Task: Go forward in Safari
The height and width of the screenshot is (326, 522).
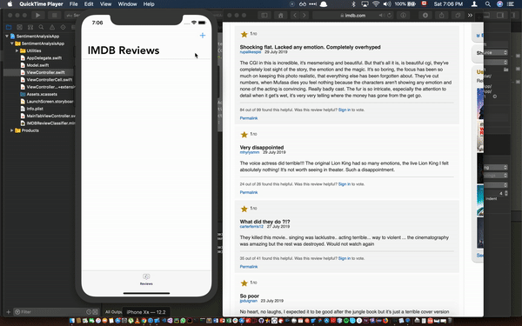Action: click(x=304, y=16)
